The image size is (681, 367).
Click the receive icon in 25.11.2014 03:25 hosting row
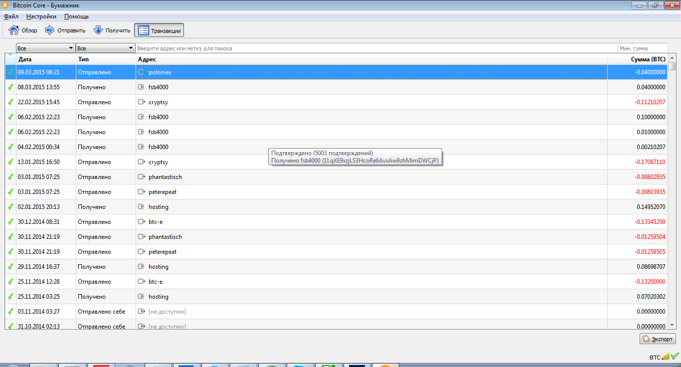(141, 297)
